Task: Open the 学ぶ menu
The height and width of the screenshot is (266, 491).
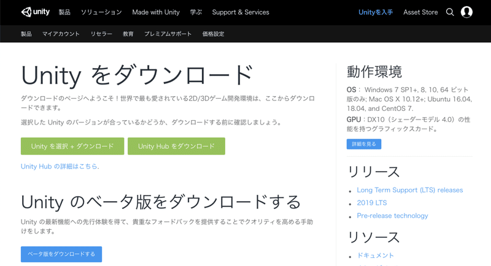Action: click(196, 12)
